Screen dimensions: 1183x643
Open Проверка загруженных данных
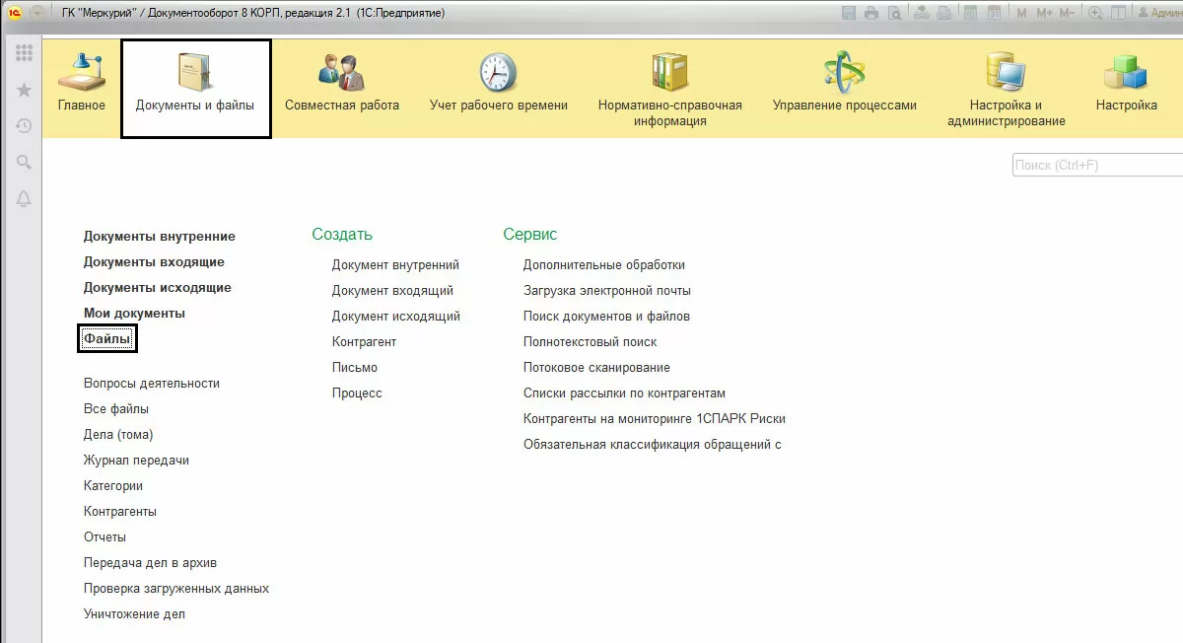(176, 589)
